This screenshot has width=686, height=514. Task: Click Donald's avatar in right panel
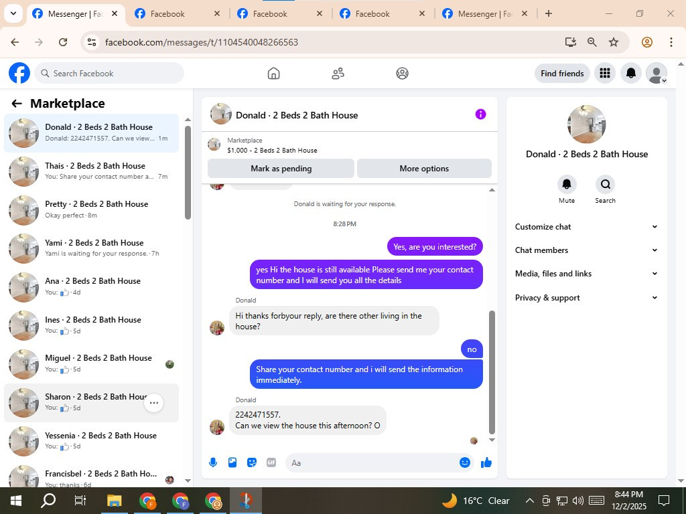[586, 124]
